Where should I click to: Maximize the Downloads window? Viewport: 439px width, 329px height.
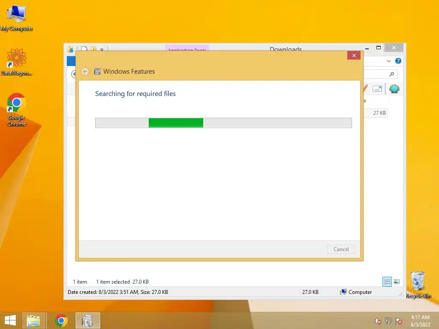click(x=379, y=48)
